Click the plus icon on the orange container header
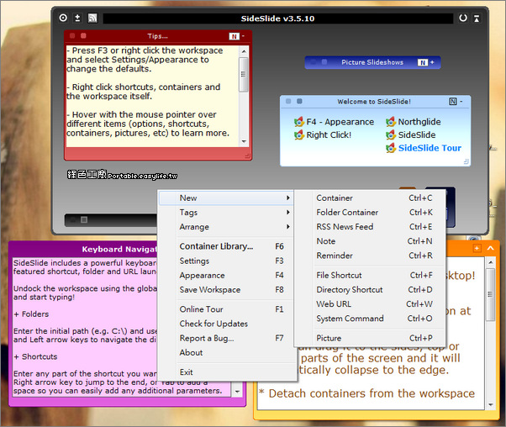Viewport: 506px width, 427px height. coord(477,248)
